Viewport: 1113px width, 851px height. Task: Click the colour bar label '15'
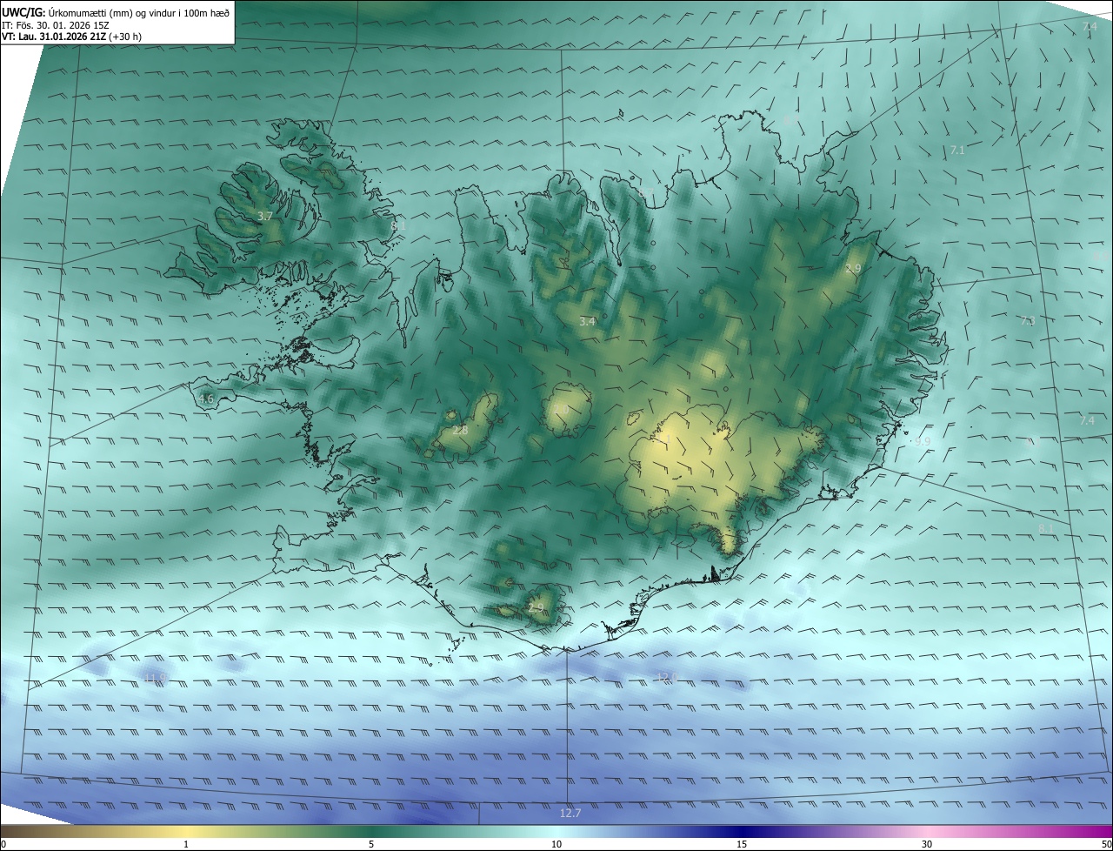pyautogui.click(x=742, y=844)
